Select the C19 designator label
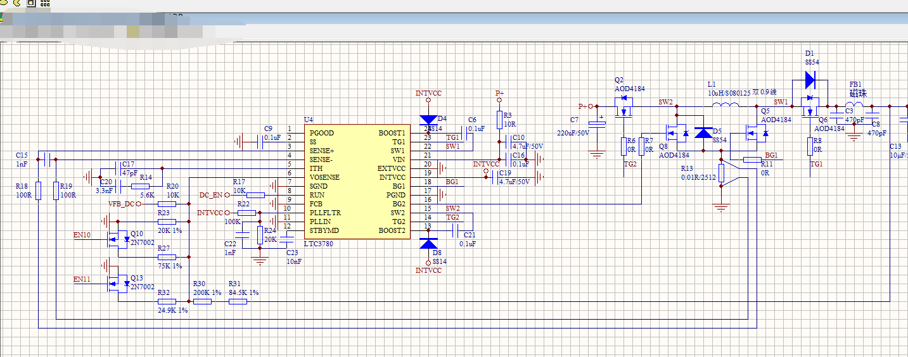The width and height of the screenshot is (908, 357). pos(505,173)
